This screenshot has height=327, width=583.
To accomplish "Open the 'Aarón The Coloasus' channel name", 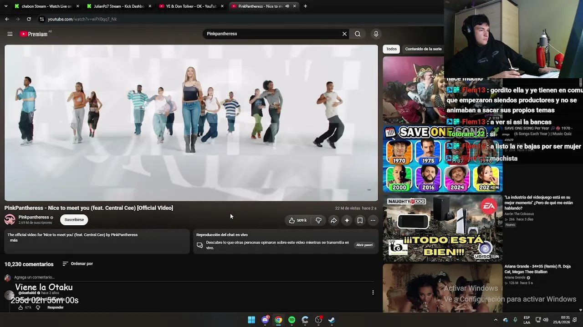I will pyautogui.click(x=519, y=214).
